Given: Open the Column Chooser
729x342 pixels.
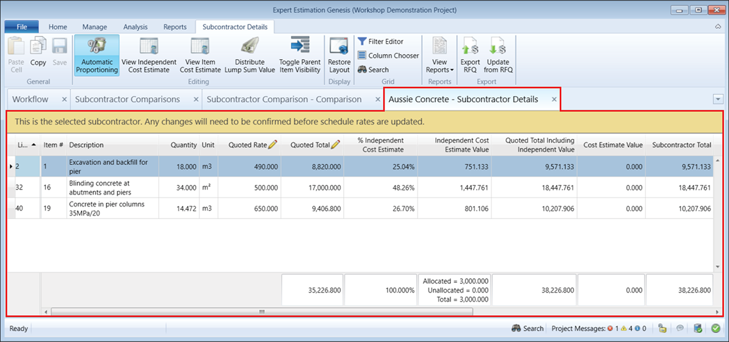Looking at the screenshot, I should click(388, 56).
